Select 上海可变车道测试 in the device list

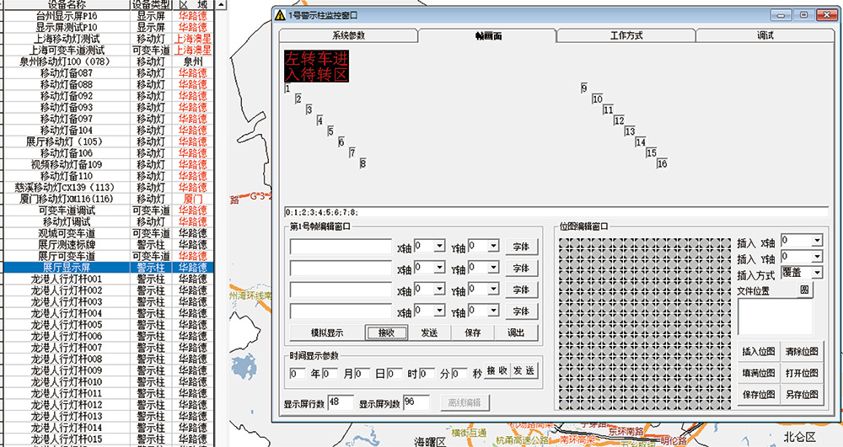[x=67, y=51]
